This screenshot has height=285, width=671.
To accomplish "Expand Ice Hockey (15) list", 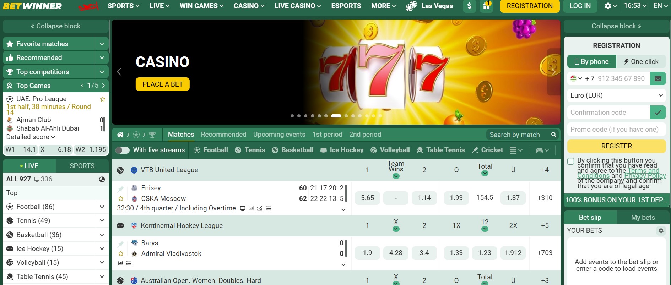I will pos(102,248).
